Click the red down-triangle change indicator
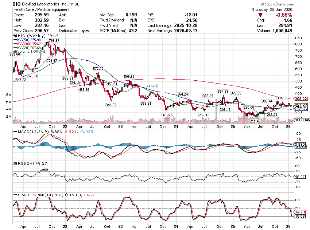This screenshot has width=310, height=230. point(259,15)
